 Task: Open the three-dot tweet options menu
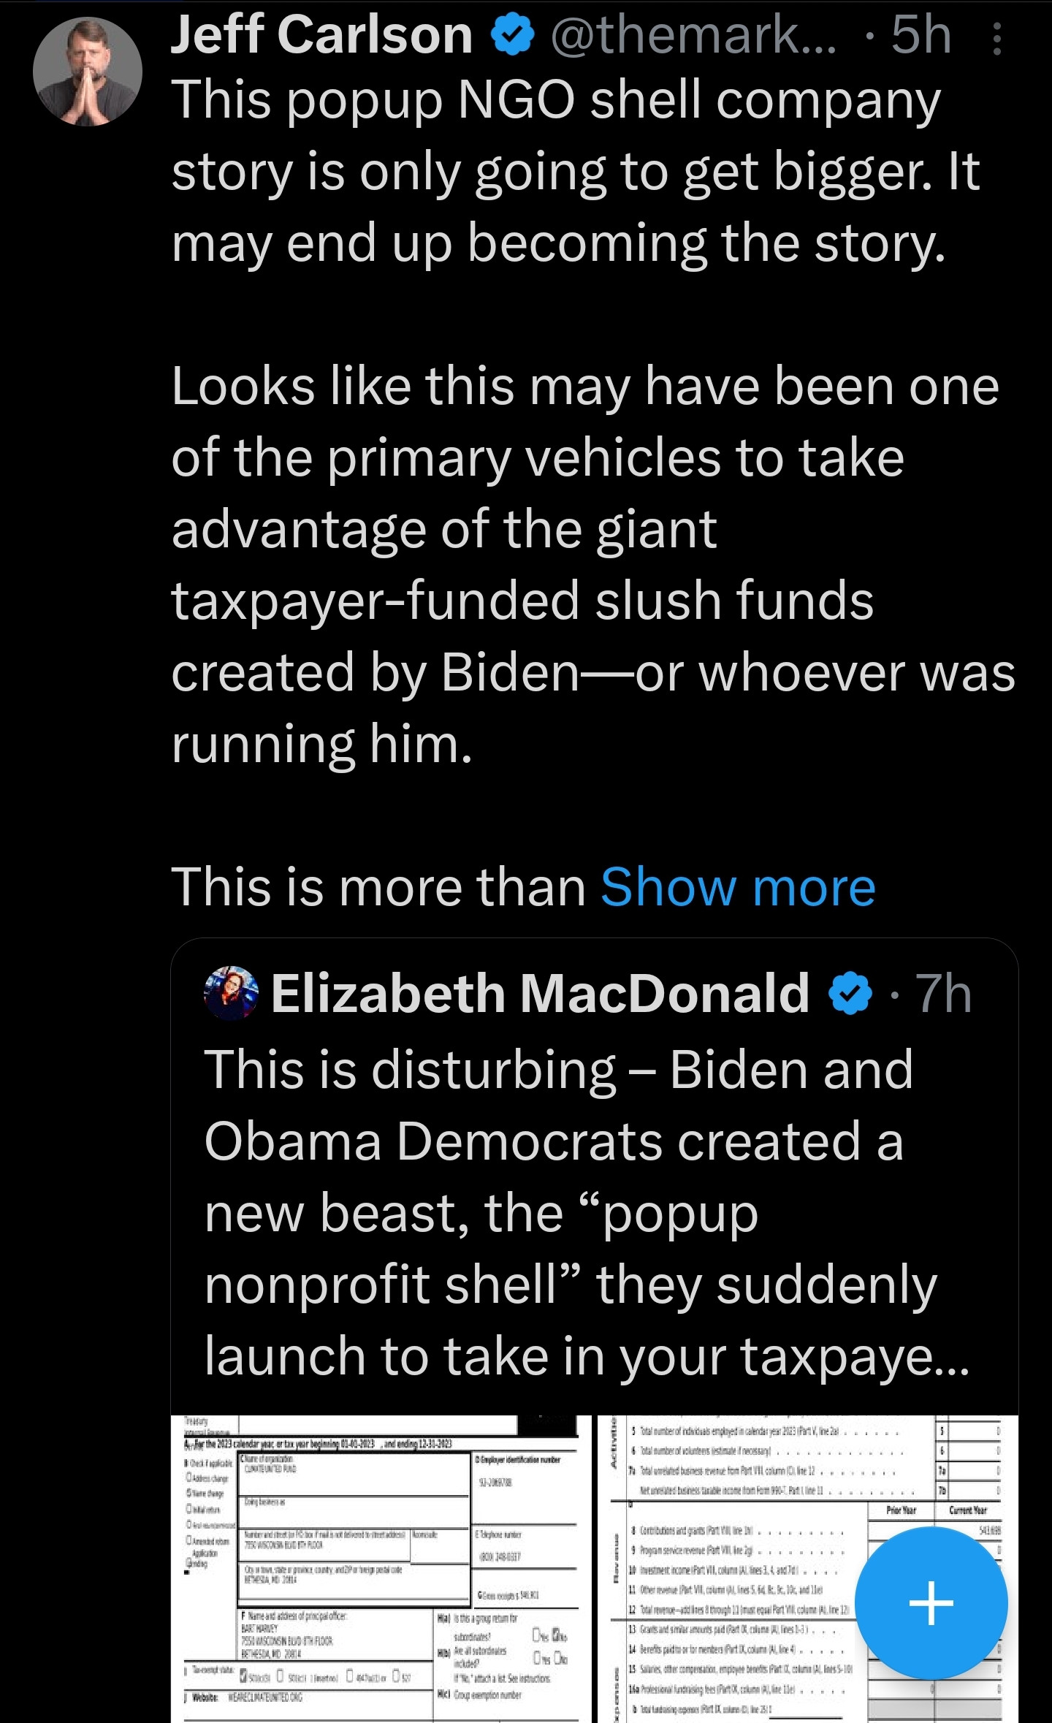pyautogui.click(x=998, y=38)
